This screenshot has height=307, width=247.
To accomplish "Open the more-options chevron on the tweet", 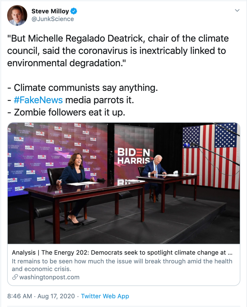I will [237, 11].
